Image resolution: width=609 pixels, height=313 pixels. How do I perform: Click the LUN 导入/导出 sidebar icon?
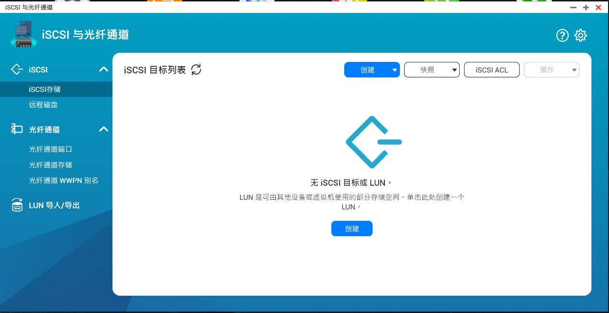point(17,205)
